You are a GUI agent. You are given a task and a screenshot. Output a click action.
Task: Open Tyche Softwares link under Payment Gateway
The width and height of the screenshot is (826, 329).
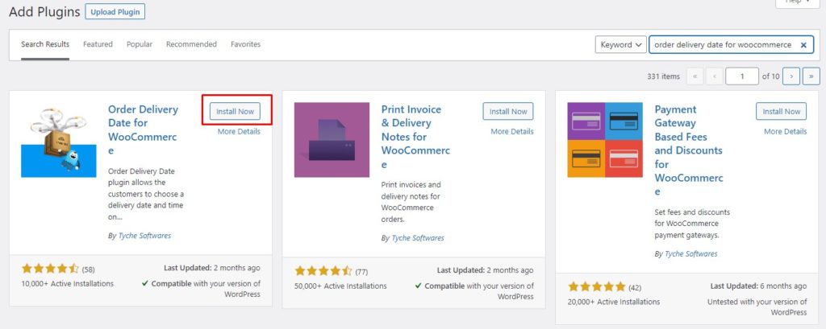click(x=691, y=254)
